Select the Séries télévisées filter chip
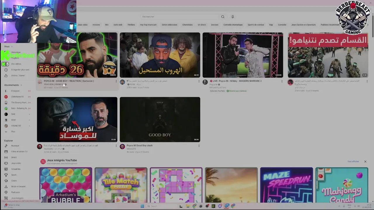Screen dimensions: 374x210 pyautogui.click(x=169, y=25)
